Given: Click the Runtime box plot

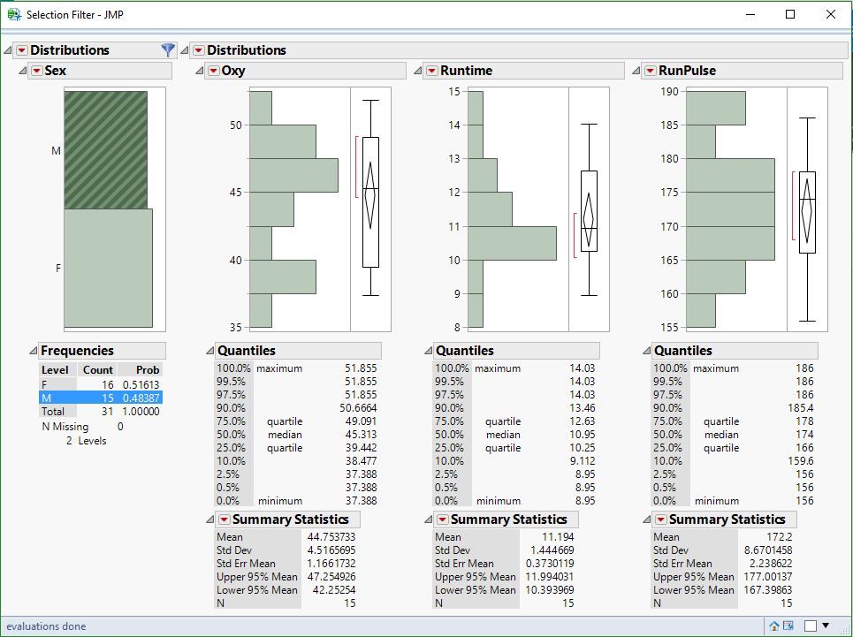Looking at the screenshot, I should (x=590, y=211).
